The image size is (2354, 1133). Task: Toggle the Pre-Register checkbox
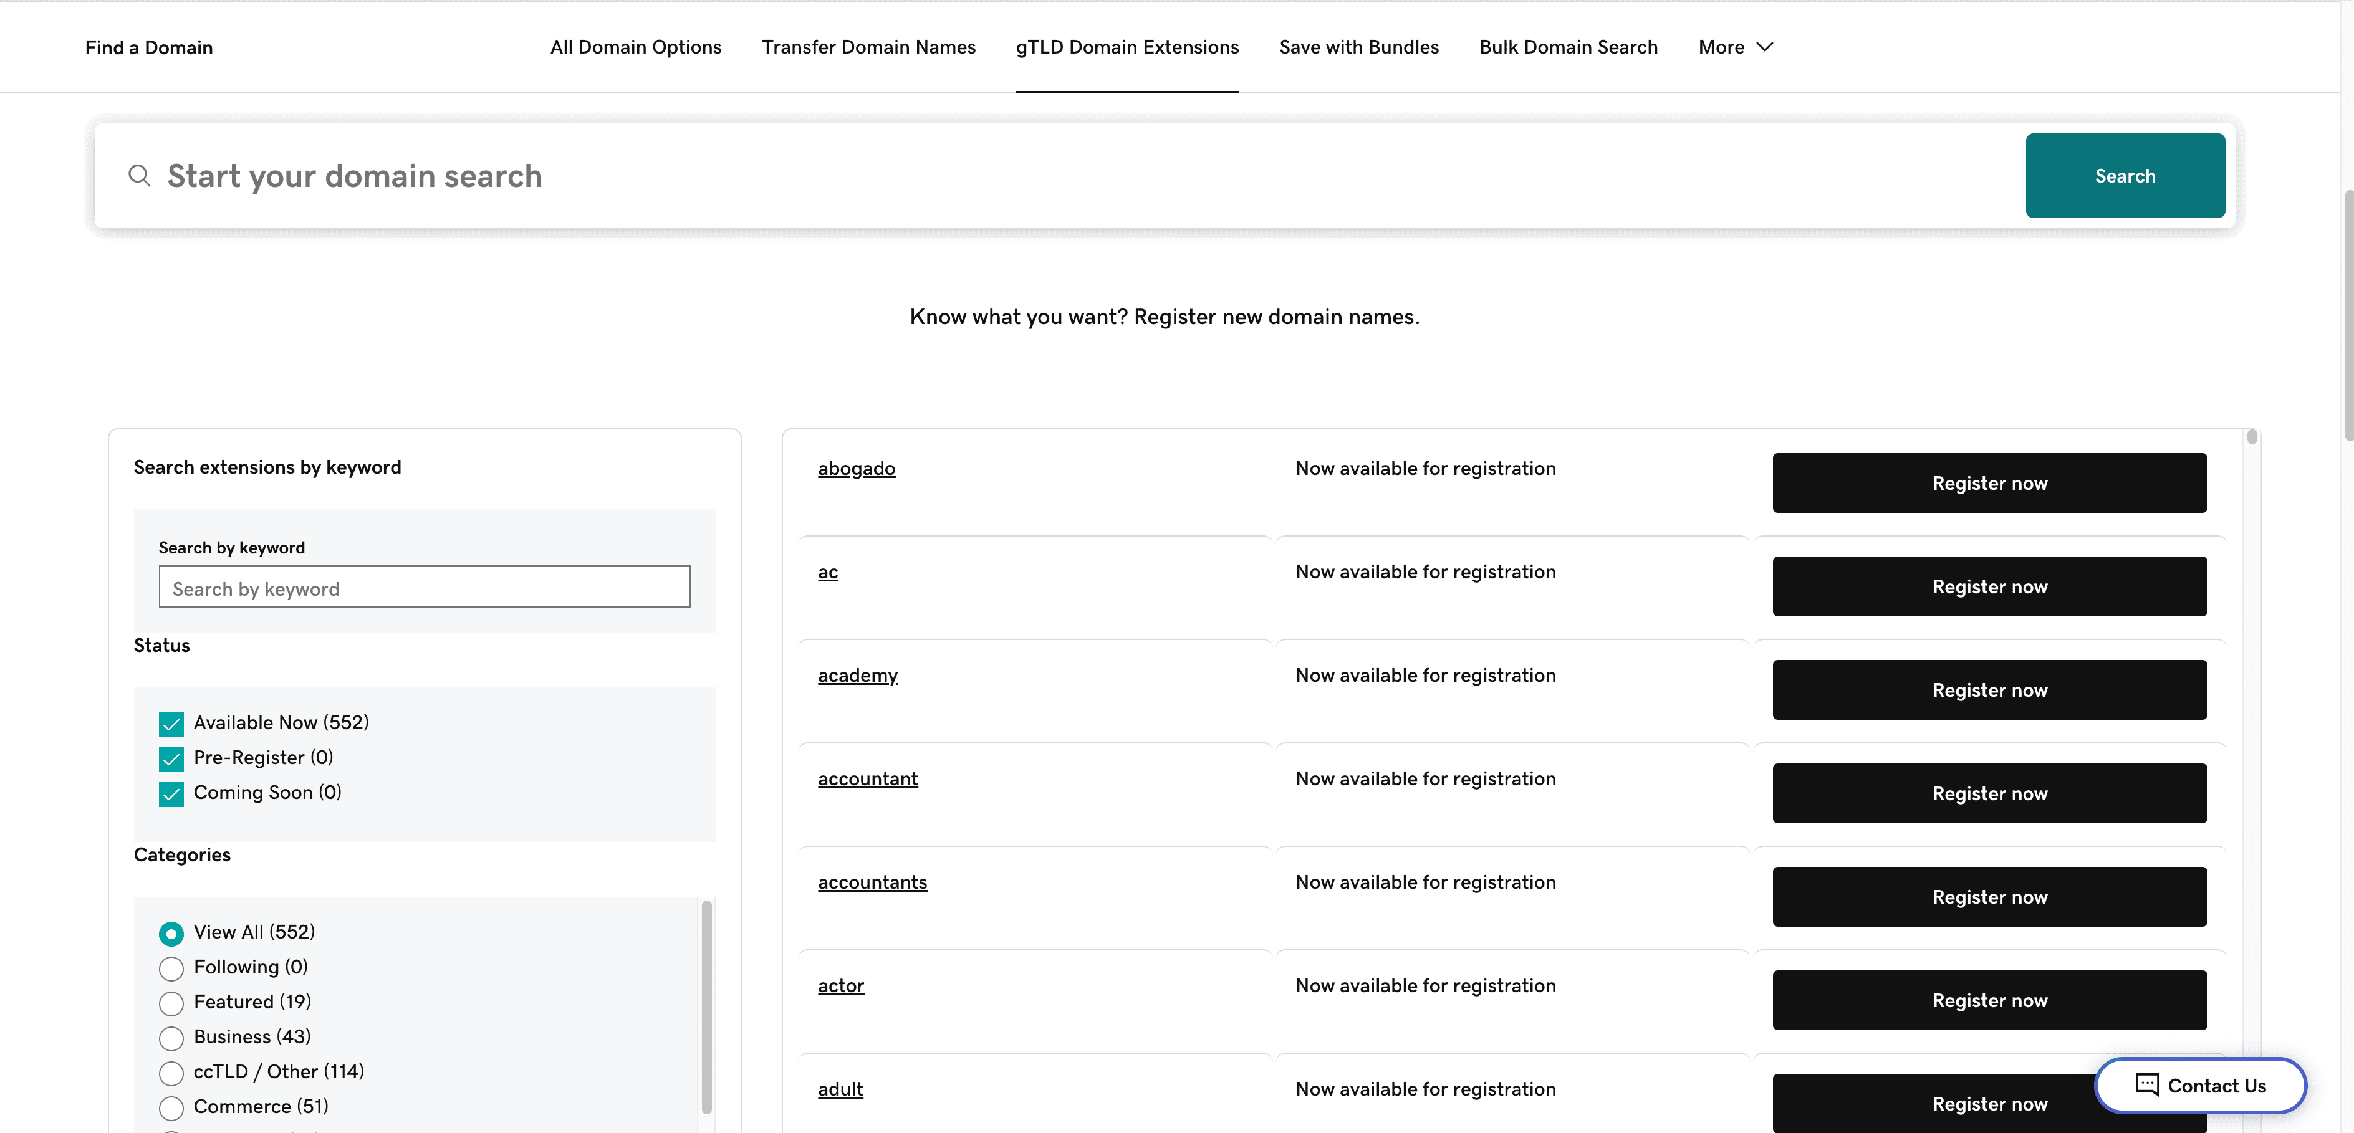tap(171, 758)
